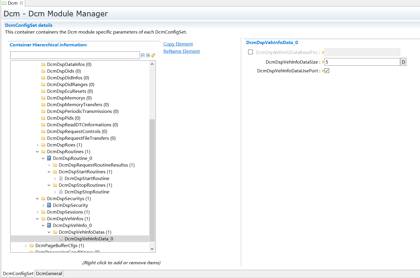Select the DcmConfigSet tab
Image resolution: width=420 pixels, height=278 pixels.
[18, 273]
